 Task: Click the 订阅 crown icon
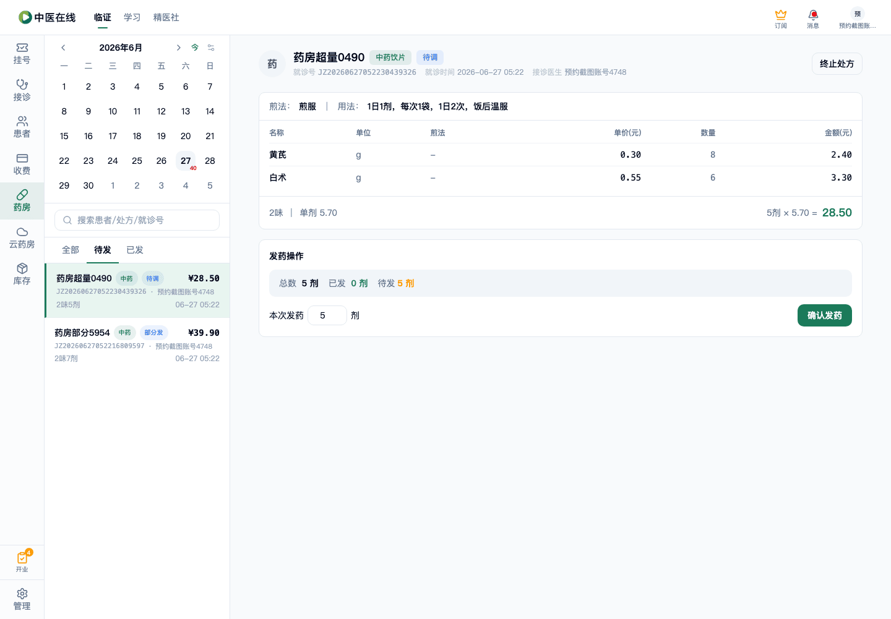(781, 19)
